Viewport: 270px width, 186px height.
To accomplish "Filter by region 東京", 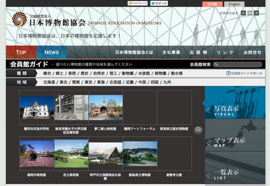I will (x=89, y=82).
